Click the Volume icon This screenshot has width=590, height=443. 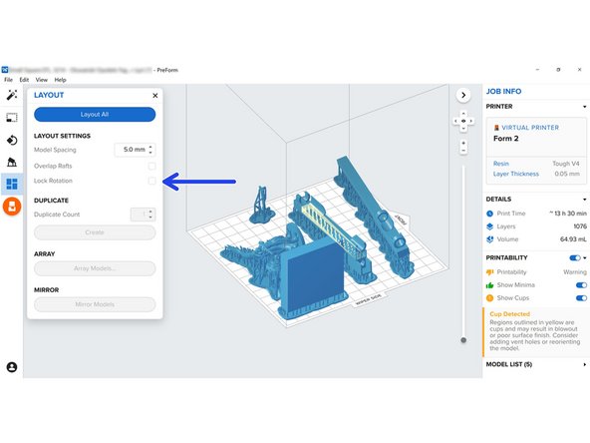[489, 239]
